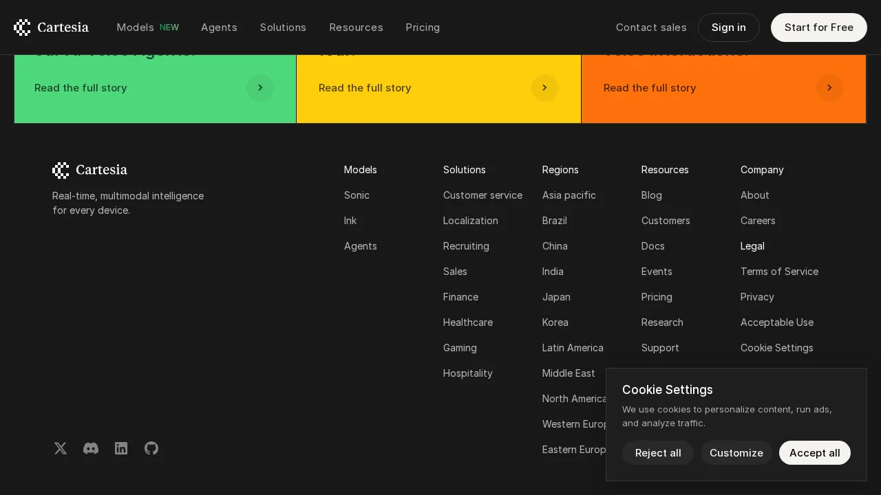Click the Cartesia logo in header
The width and height of the screenshot is (881, 495).
point(52,27)
